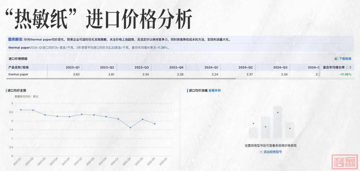Click the 2.22 average price in summary
The width and height of the screenshot is (360, 171).
[x=112, y=48]
